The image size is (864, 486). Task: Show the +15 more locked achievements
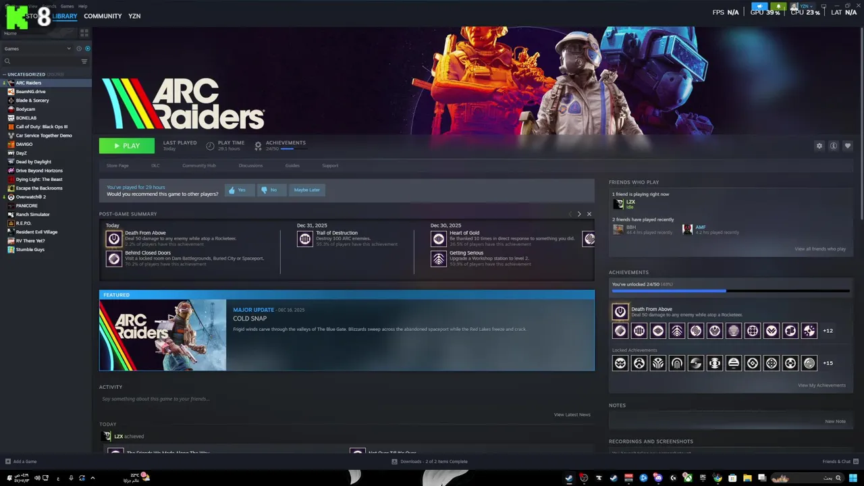click(828, 363)
